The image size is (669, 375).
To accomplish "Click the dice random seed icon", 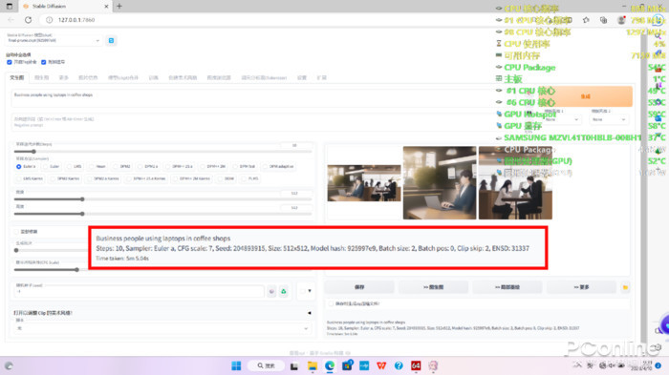I will 271,291.
